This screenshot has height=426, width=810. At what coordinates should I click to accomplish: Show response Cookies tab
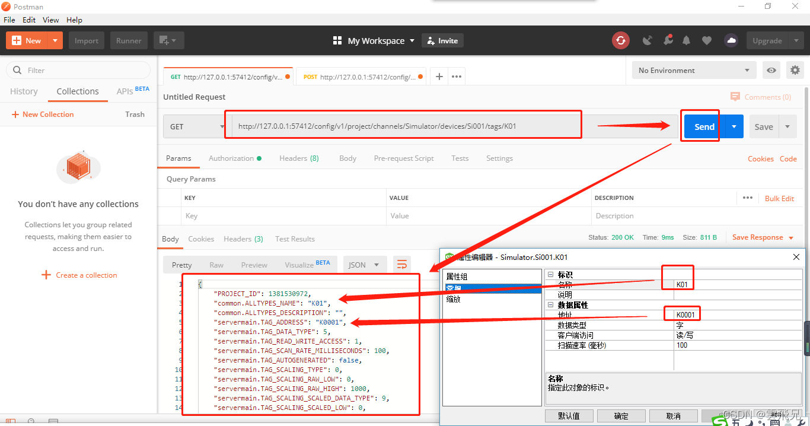201,239
